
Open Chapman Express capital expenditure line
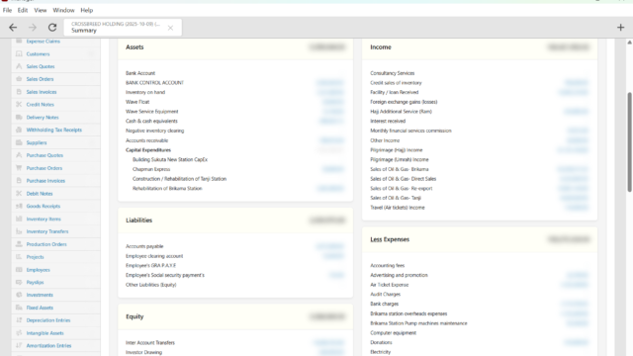pyautogui.click(x=151, y=169)
